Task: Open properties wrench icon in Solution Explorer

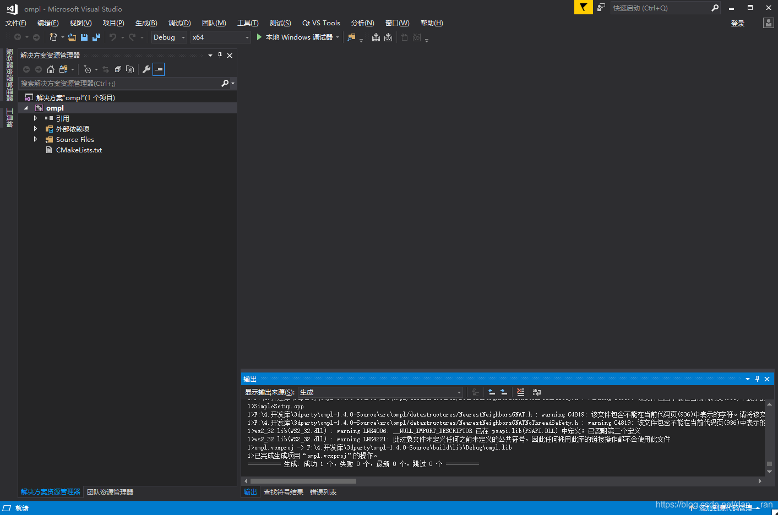Action: [x=146, y=69]
